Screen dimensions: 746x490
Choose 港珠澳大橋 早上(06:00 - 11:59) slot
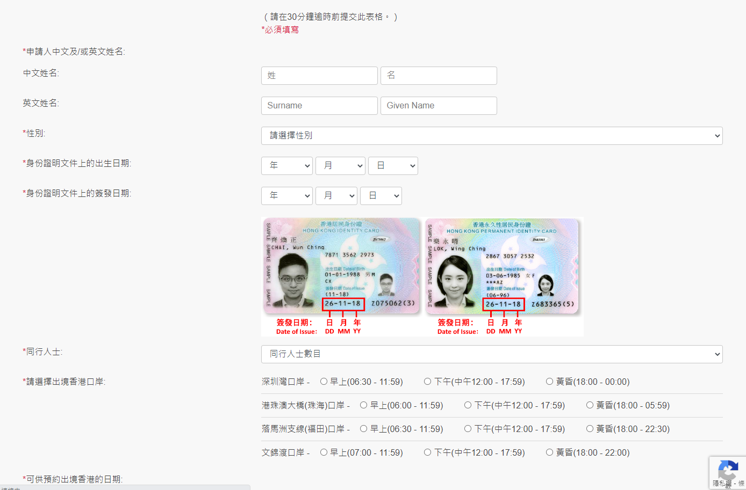364,405
